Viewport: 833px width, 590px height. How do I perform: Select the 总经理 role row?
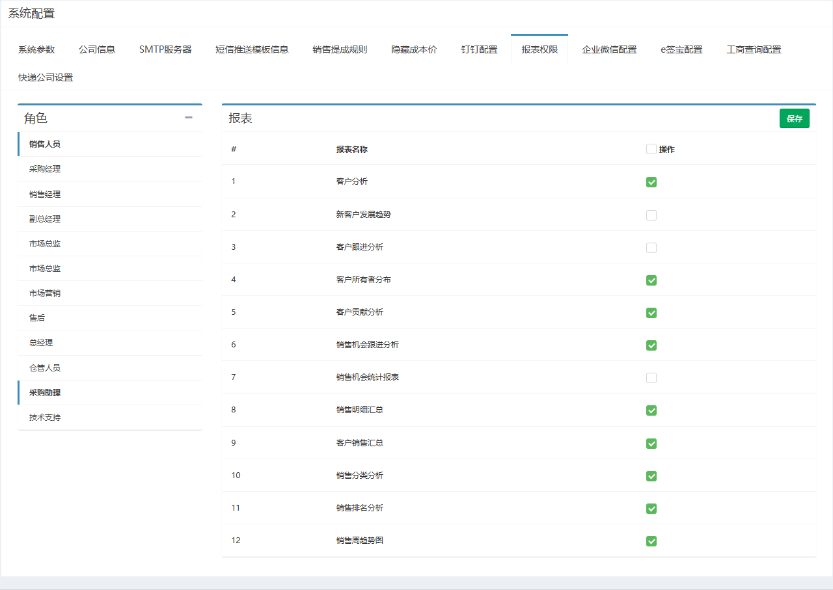(x=110, y=343)
